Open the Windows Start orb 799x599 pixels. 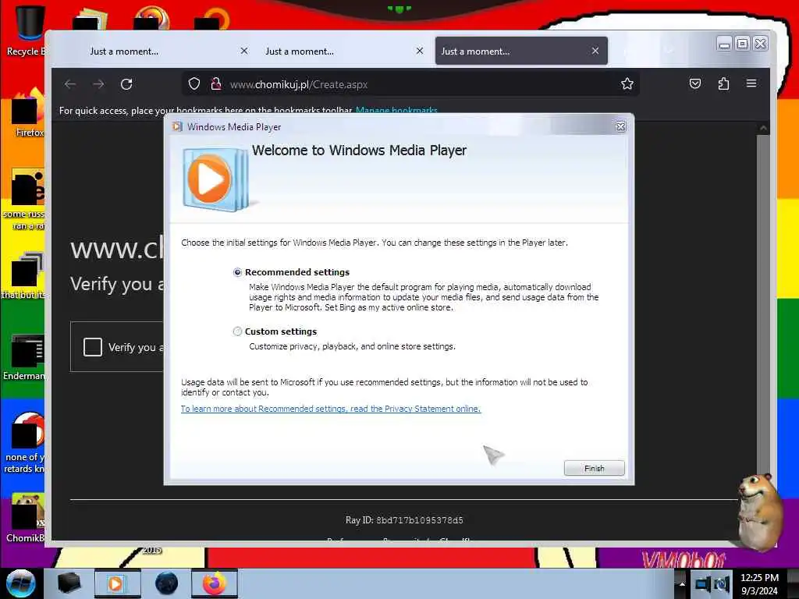coord(21,583)
